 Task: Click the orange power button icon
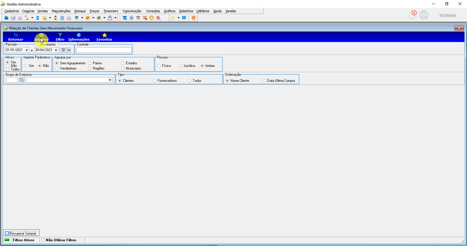(x=193, y=18)
